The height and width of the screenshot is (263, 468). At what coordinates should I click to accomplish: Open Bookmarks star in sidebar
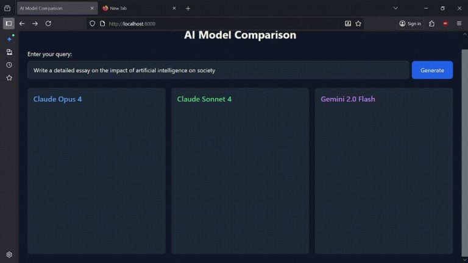point(9,78)
